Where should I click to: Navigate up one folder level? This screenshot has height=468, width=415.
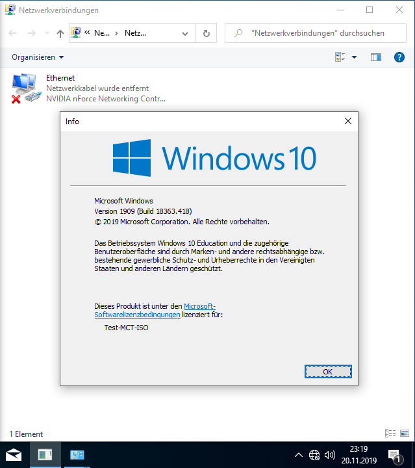60,33
